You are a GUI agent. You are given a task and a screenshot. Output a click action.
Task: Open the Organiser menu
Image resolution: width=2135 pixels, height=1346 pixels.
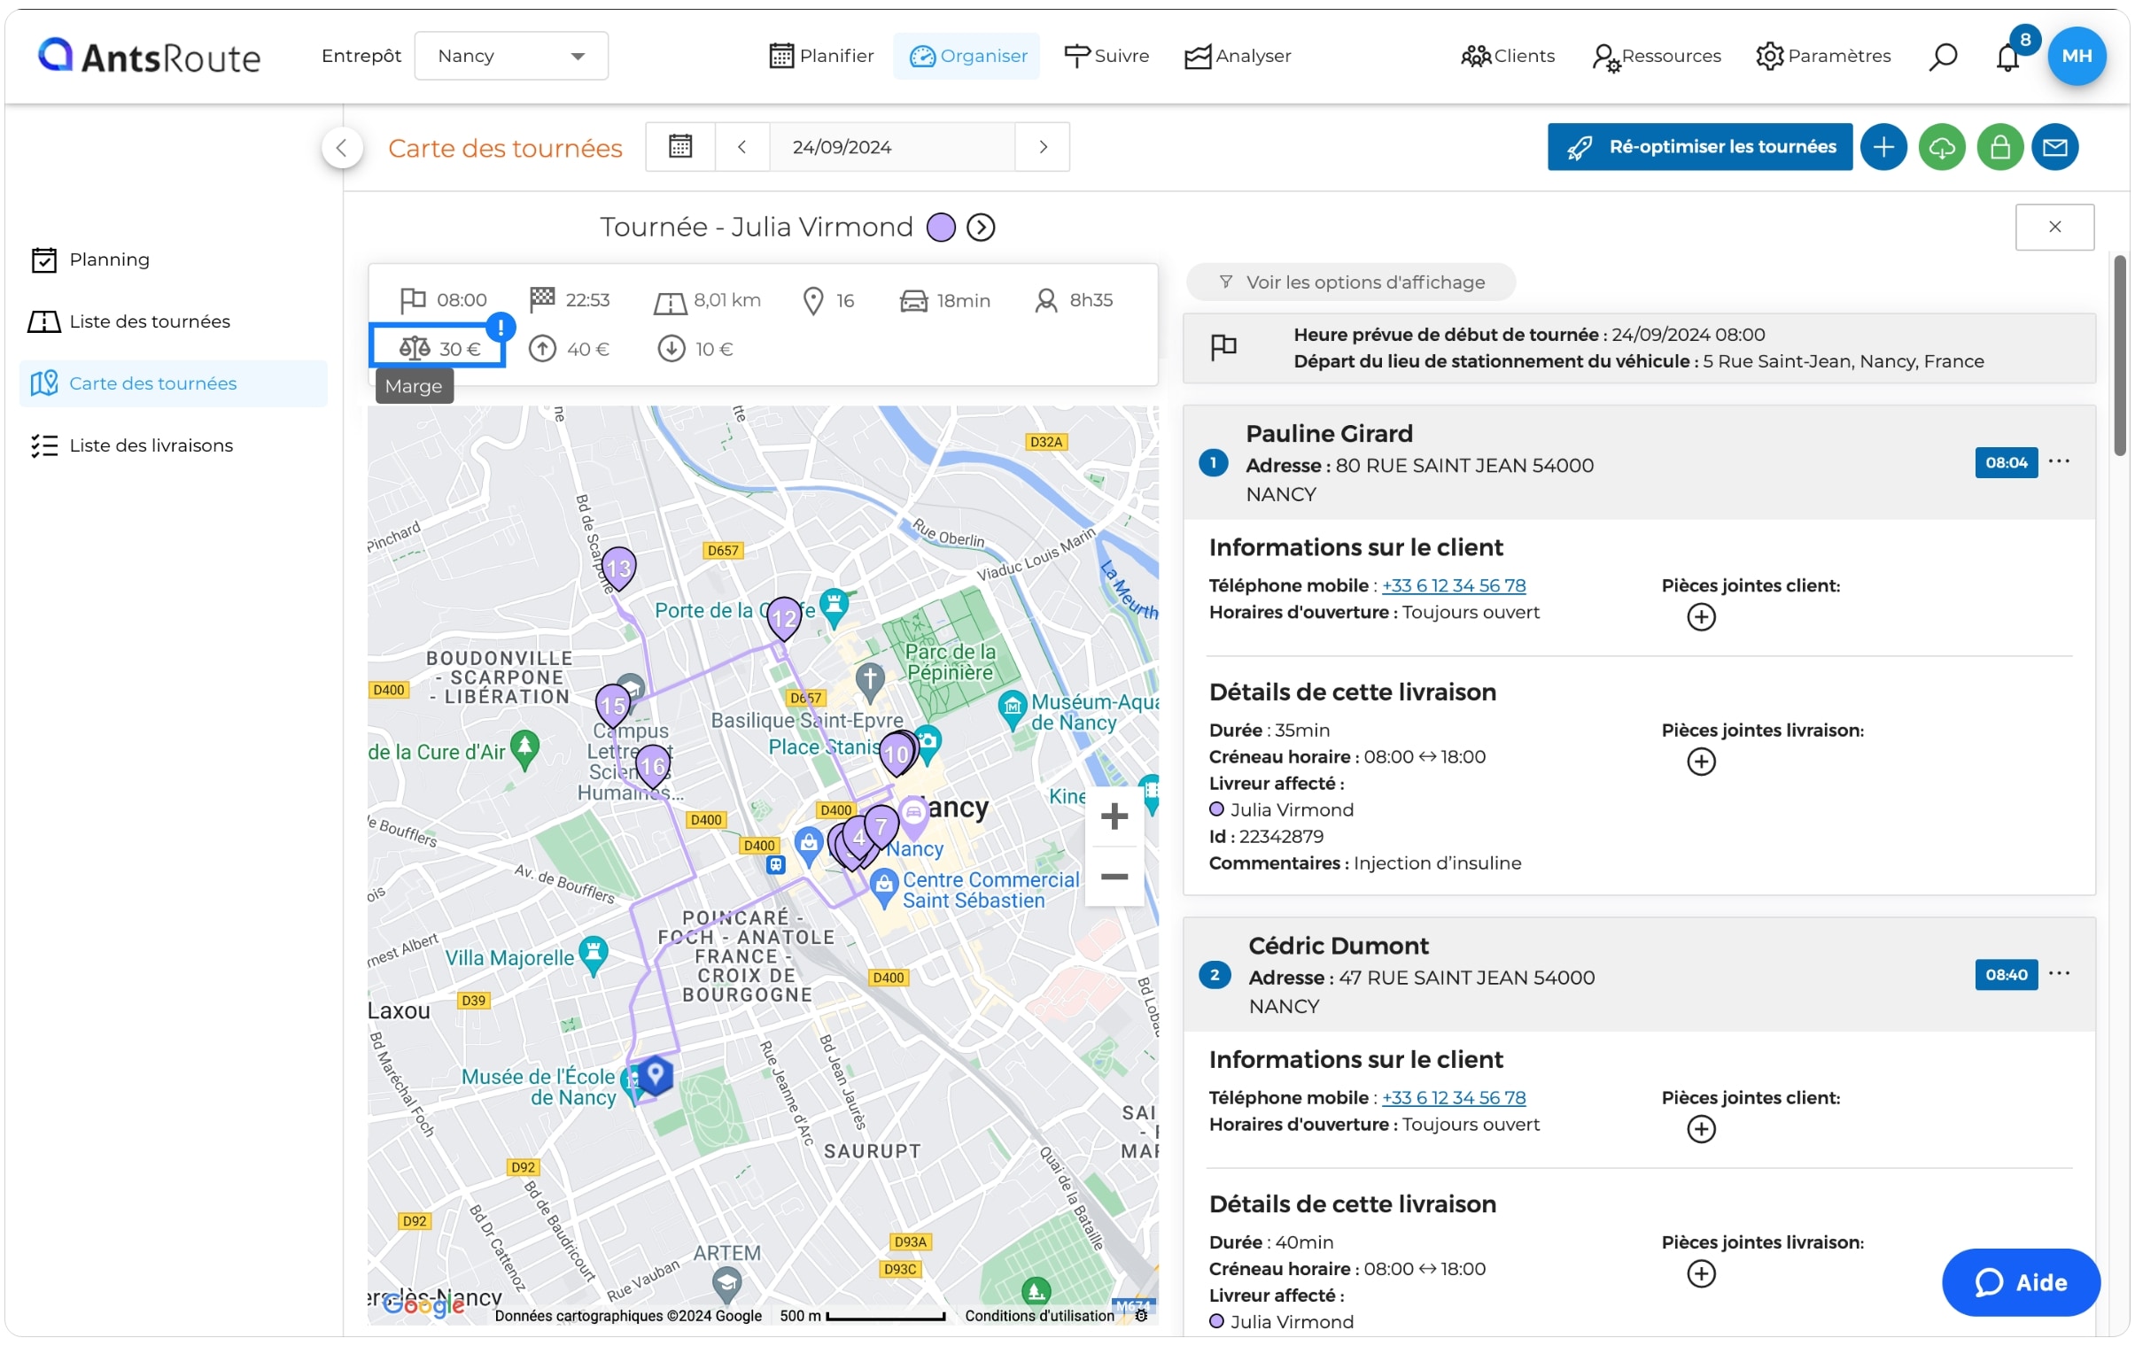click(x=967, y=56)
